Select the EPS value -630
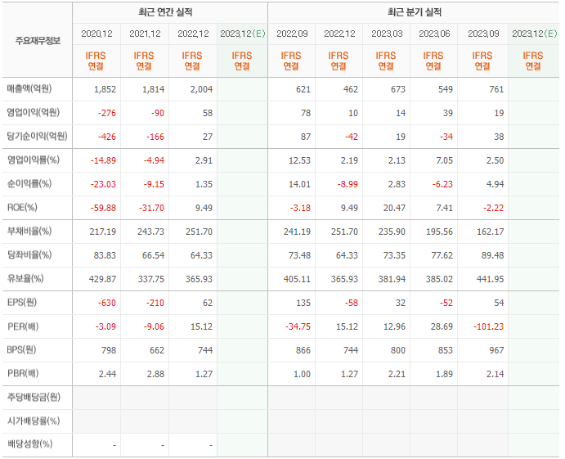This screenshot has height=459, width=565. pyautogui.click(x=106, y=304)
